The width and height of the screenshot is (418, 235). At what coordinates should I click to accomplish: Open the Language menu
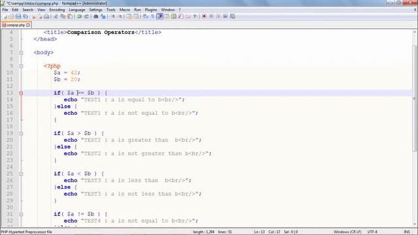click(77, 10)
